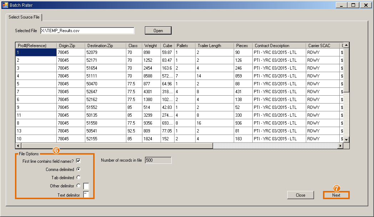
Task: Open a source file with the Open button
Action: coord(158,31)
